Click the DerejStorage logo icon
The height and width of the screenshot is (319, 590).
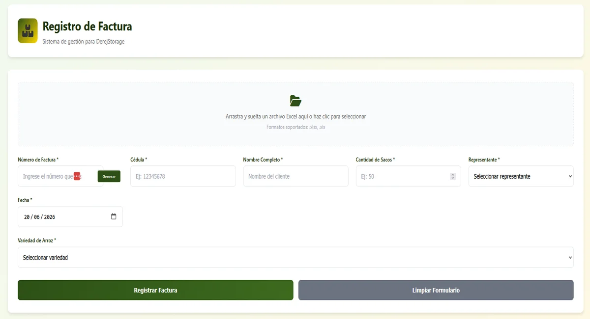point(28,30)
